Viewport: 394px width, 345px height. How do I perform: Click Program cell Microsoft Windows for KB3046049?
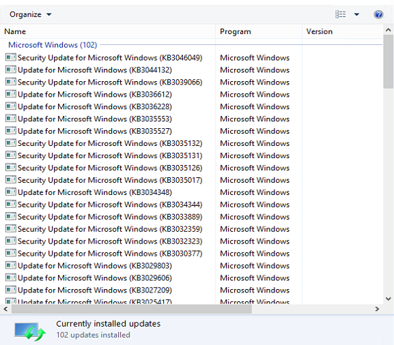[x=255, y=58]
